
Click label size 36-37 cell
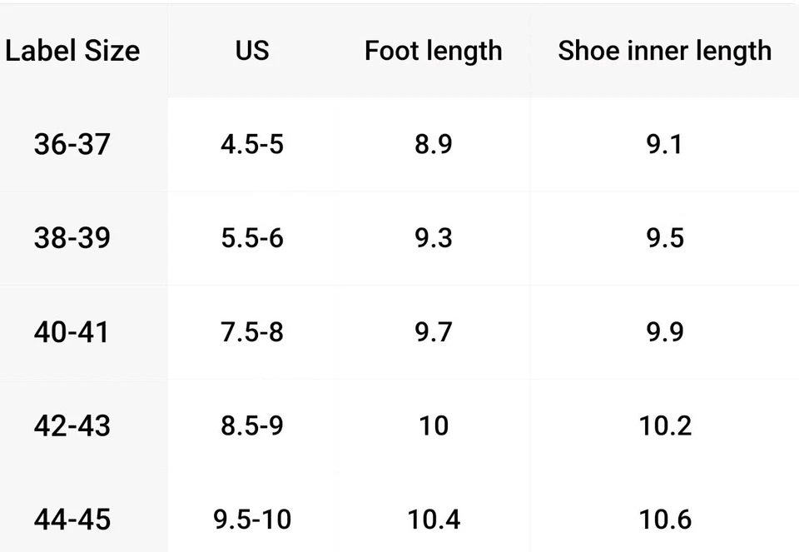pyautogui.click(x=72, y=145)
